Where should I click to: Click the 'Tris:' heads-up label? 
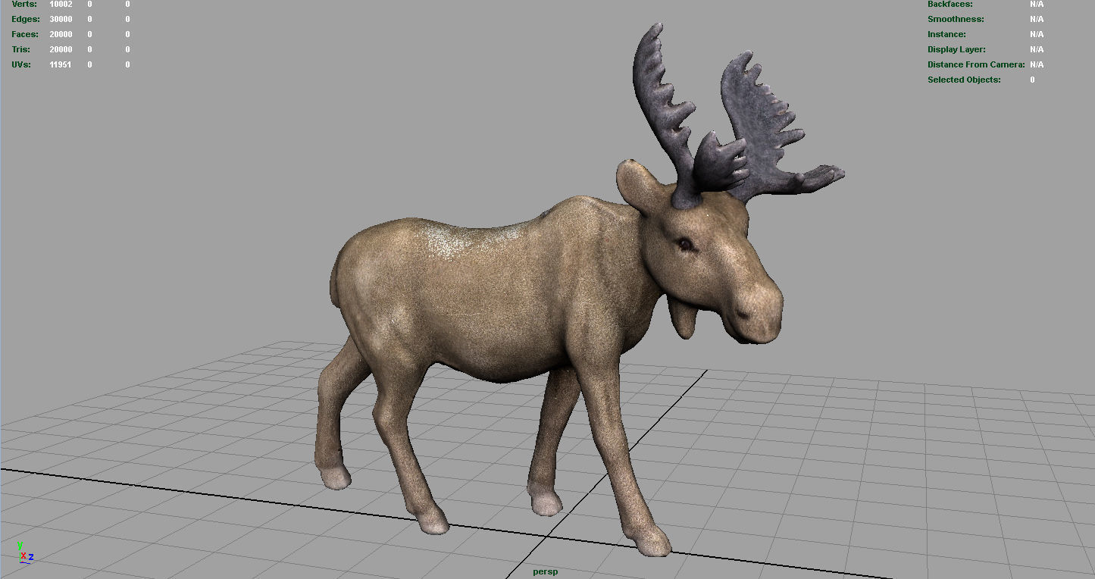pos(20,49)
